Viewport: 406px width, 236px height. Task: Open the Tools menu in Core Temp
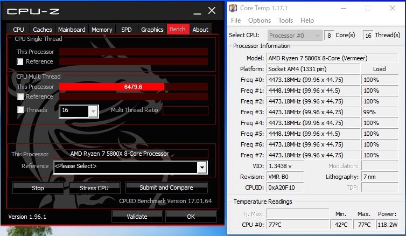[x=285, y=20]
